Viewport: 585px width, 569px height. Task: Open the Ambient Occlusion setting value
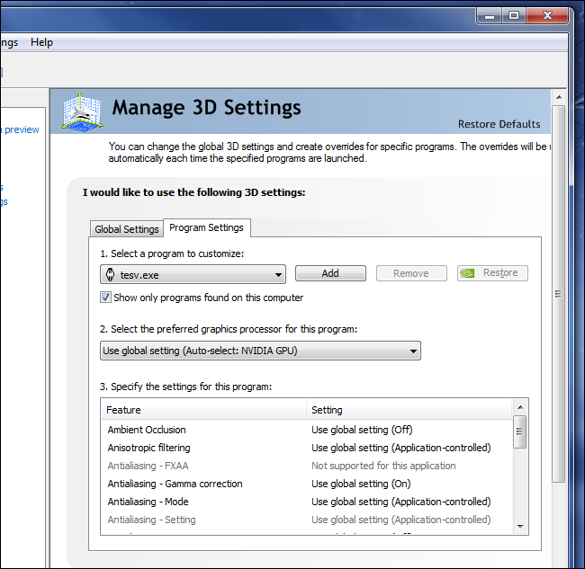click(x=362, y=430)
